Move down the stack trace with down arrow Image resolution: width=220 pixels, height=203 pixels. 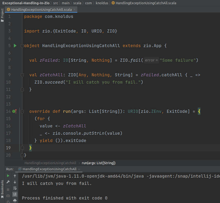15,182
